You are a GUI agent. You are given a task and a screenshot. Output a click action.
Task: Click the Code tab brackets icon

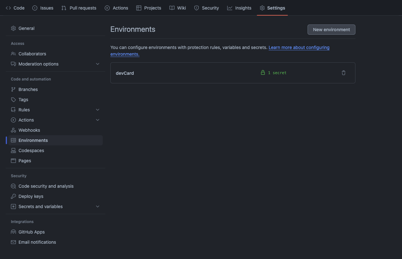coord(8,8)
